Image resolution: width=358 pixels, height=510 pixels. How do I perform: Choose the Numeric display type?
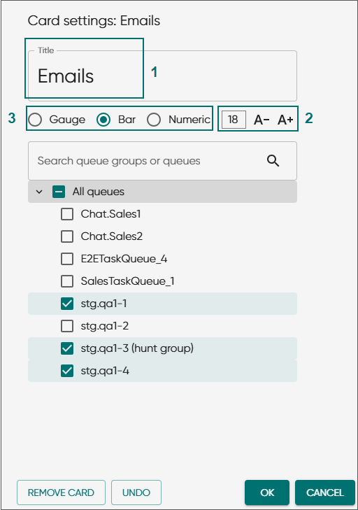tap(153, 120)
